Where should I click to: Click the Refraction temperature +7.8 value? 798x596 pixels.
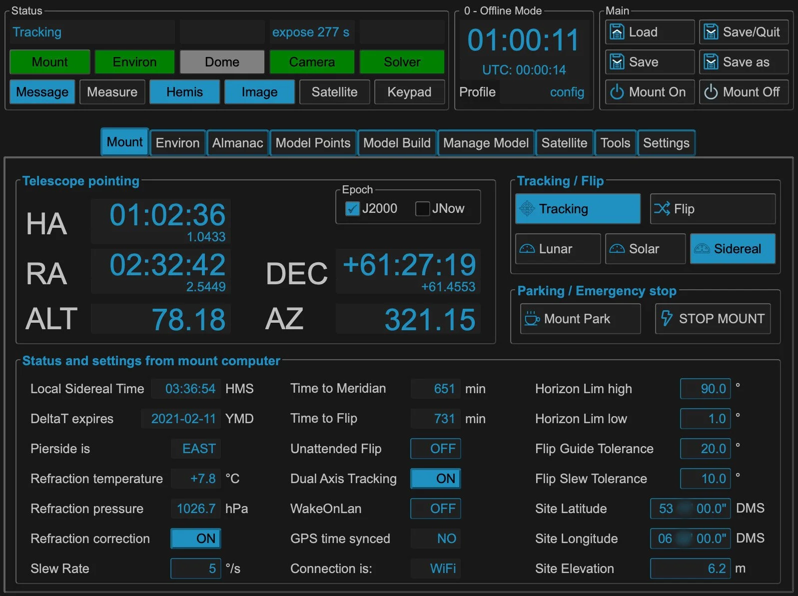pyautogui.click(x=196, y=479)
